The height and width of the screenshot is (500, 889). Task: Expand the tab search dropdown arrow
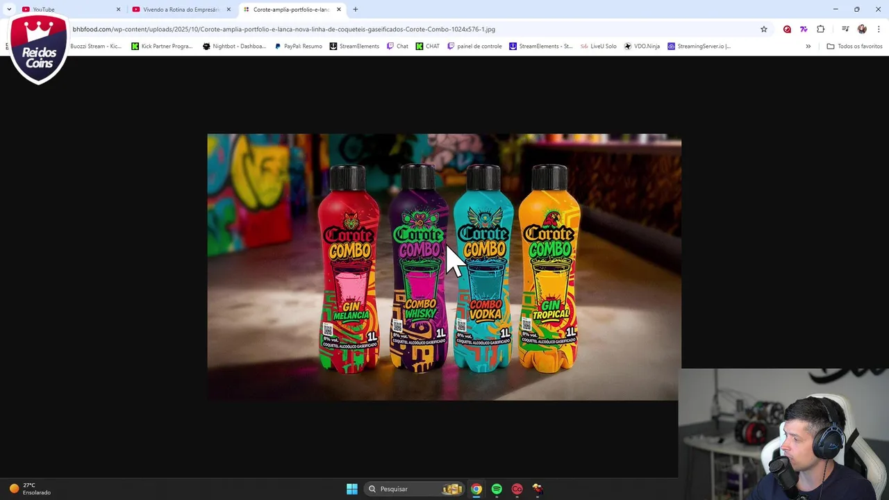click(8, 9)
